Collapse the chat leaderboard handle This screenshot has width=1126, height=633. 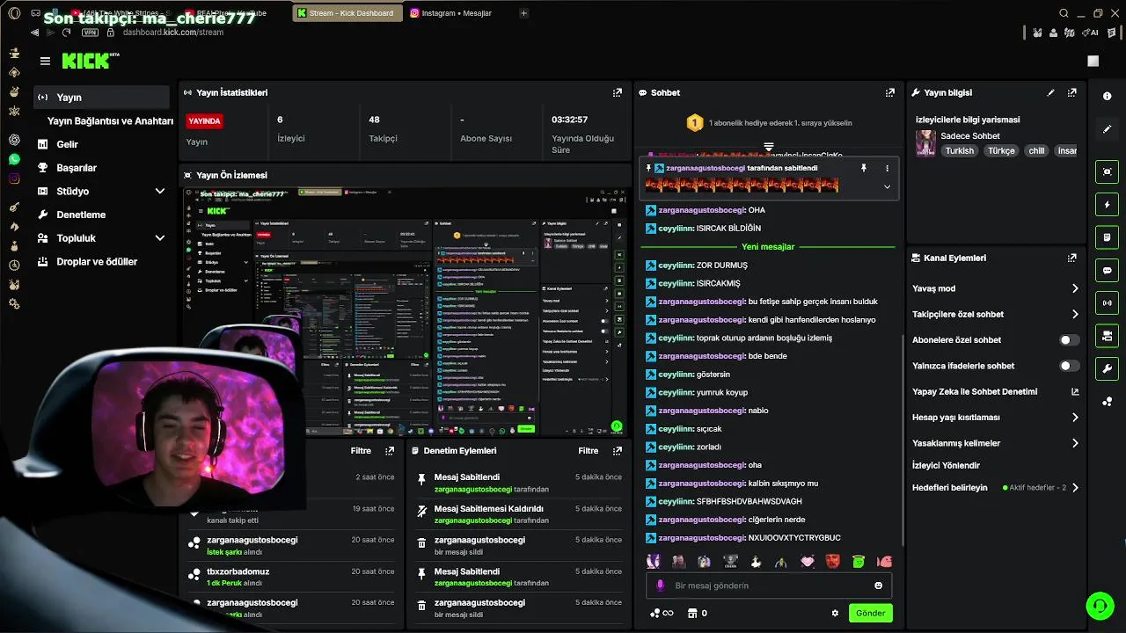(768, 147)
